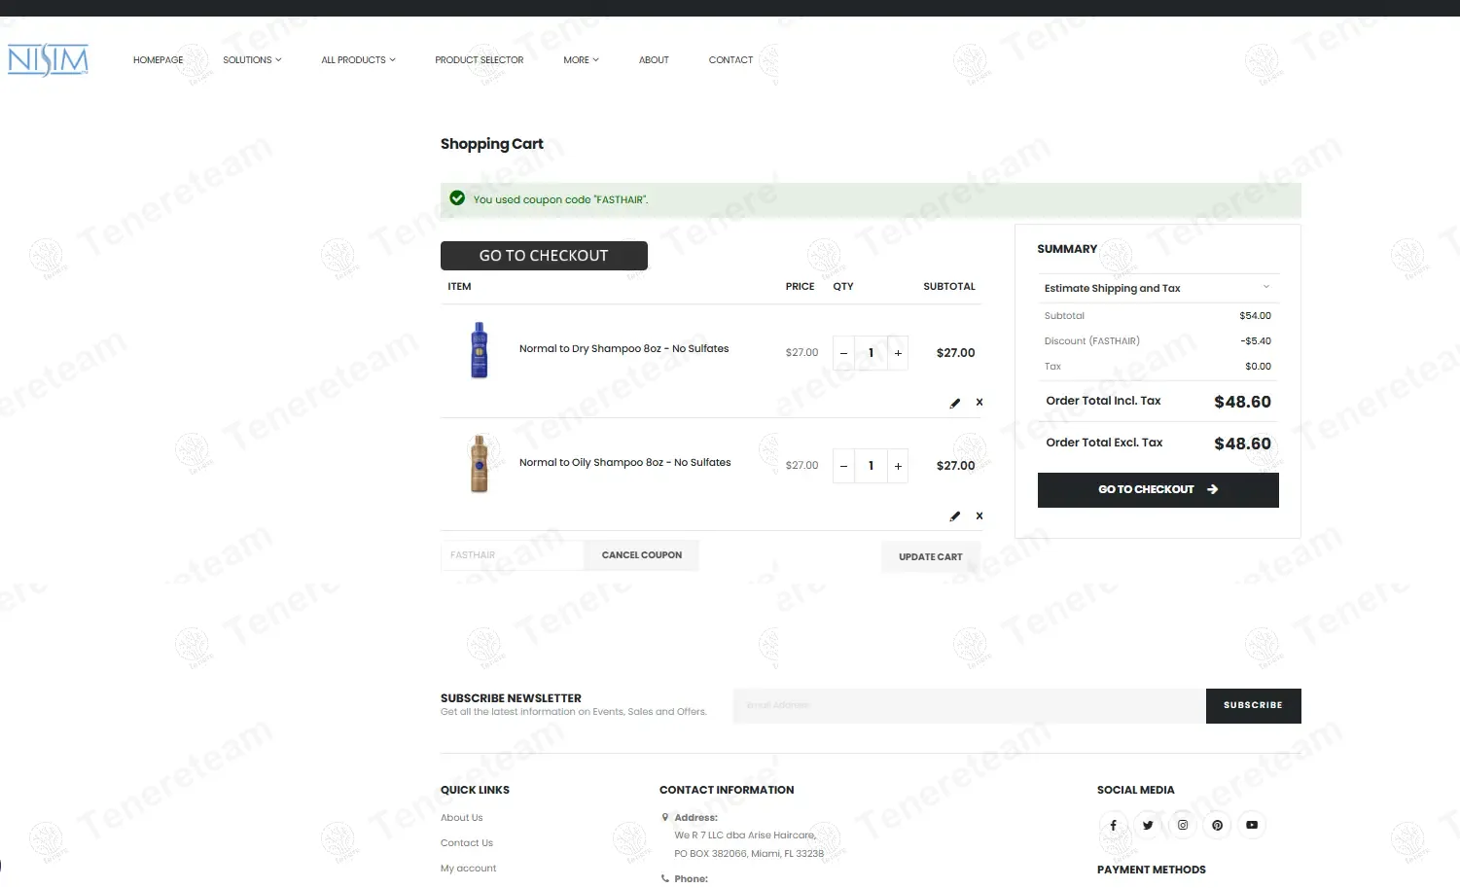Click the Go To Checkout button above items
Screen dimensions: 1460x888
click(544, 256)
